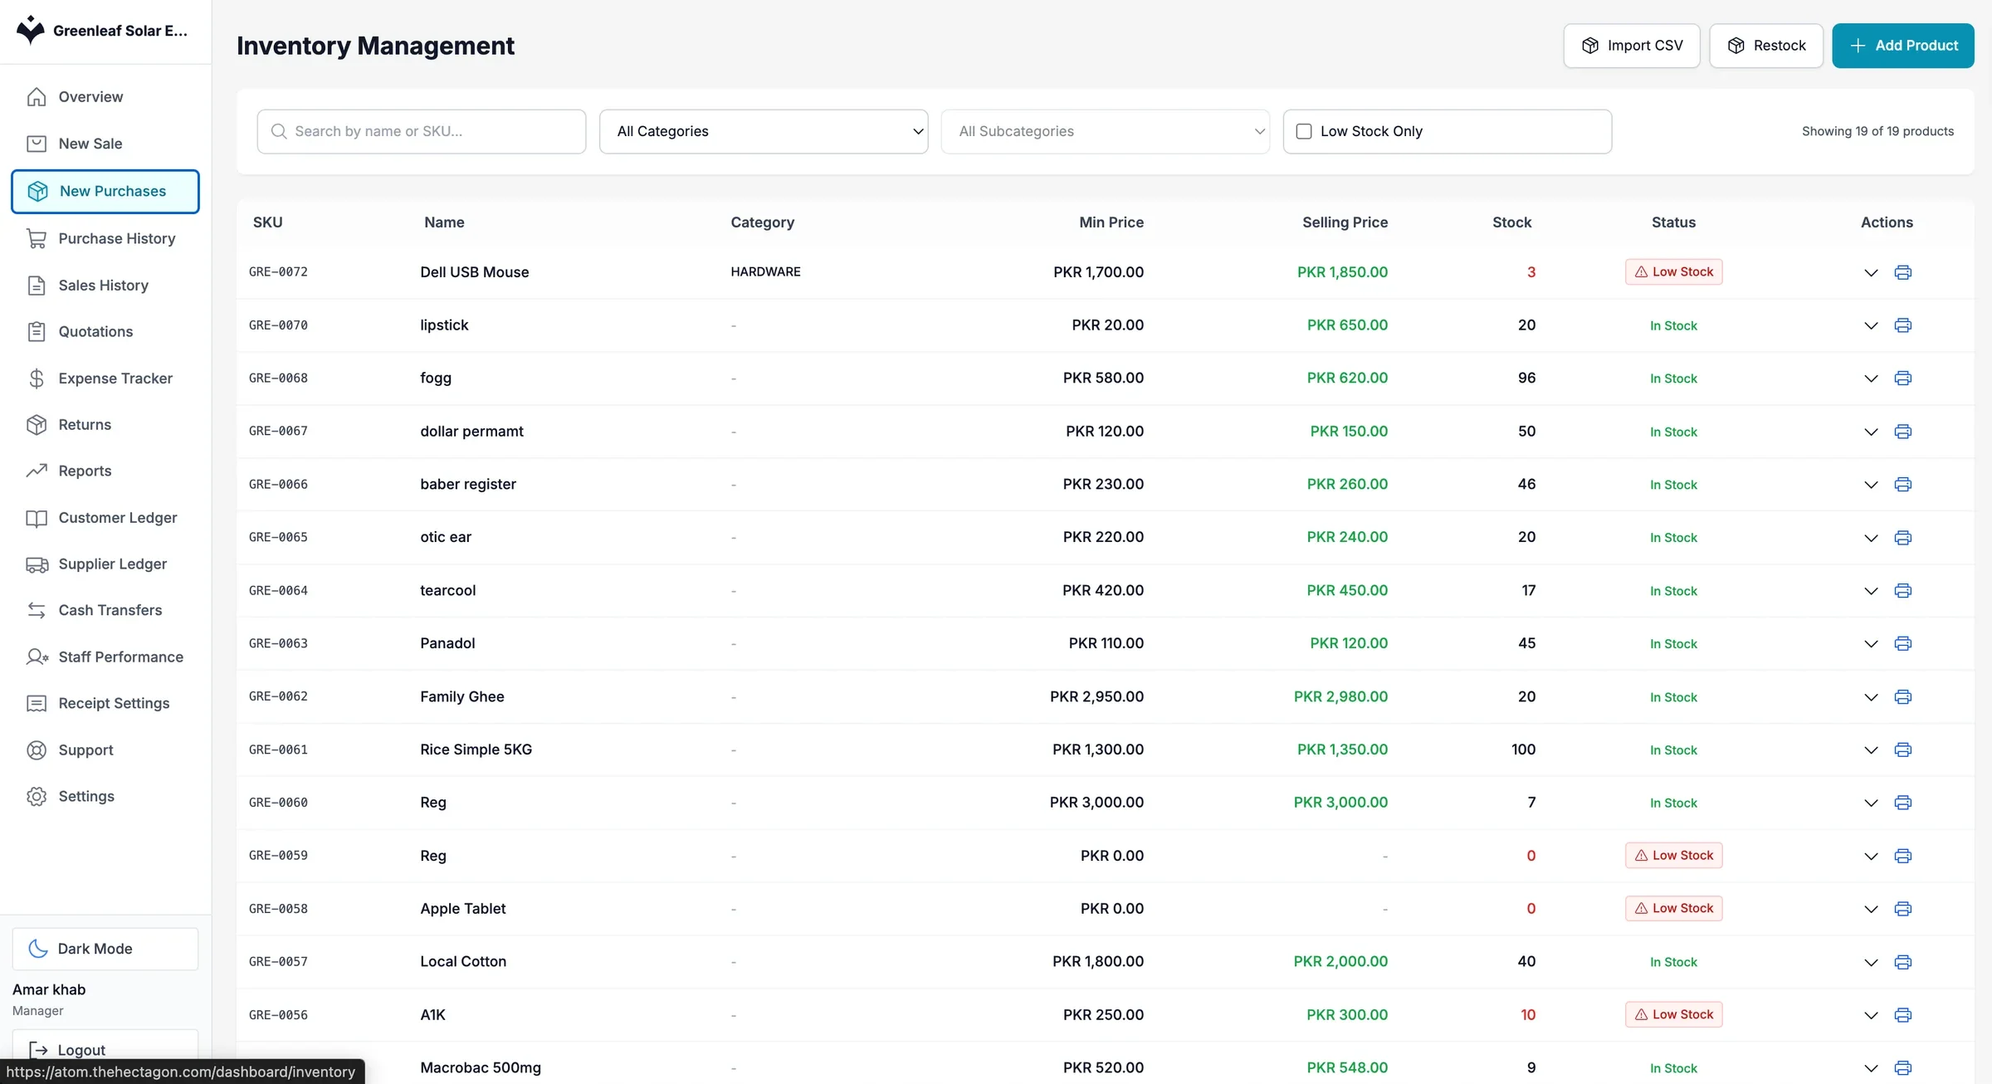
Task: Click print icon for Panadol row
Action: [x=1903, y=643]
